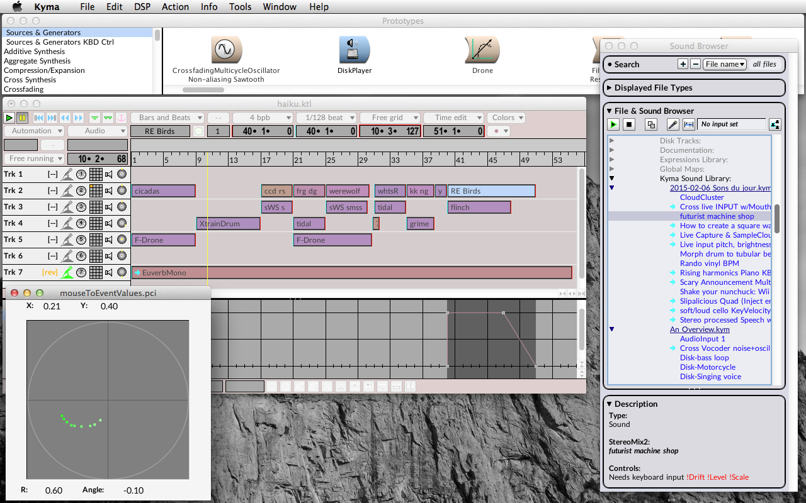
Task: Open the Bars and Beats dropdown
Action: click(x=167, y=118)
